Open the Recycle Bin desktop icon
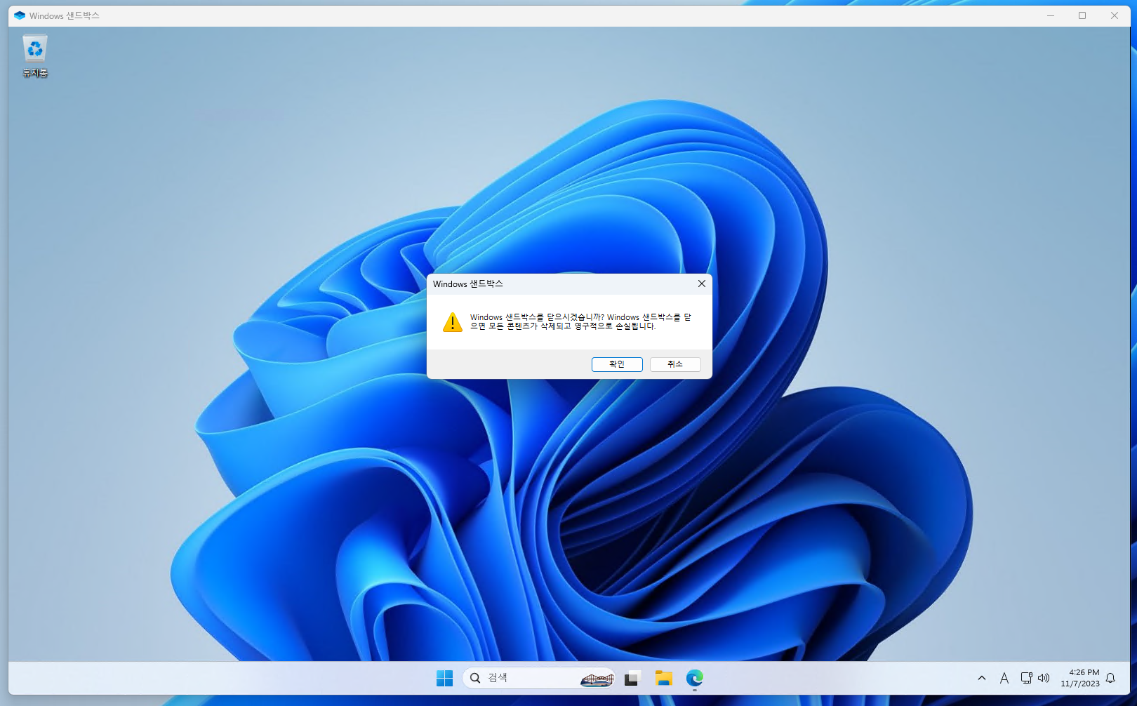Viewport: 1137px width, 706px height. (35, 56)
